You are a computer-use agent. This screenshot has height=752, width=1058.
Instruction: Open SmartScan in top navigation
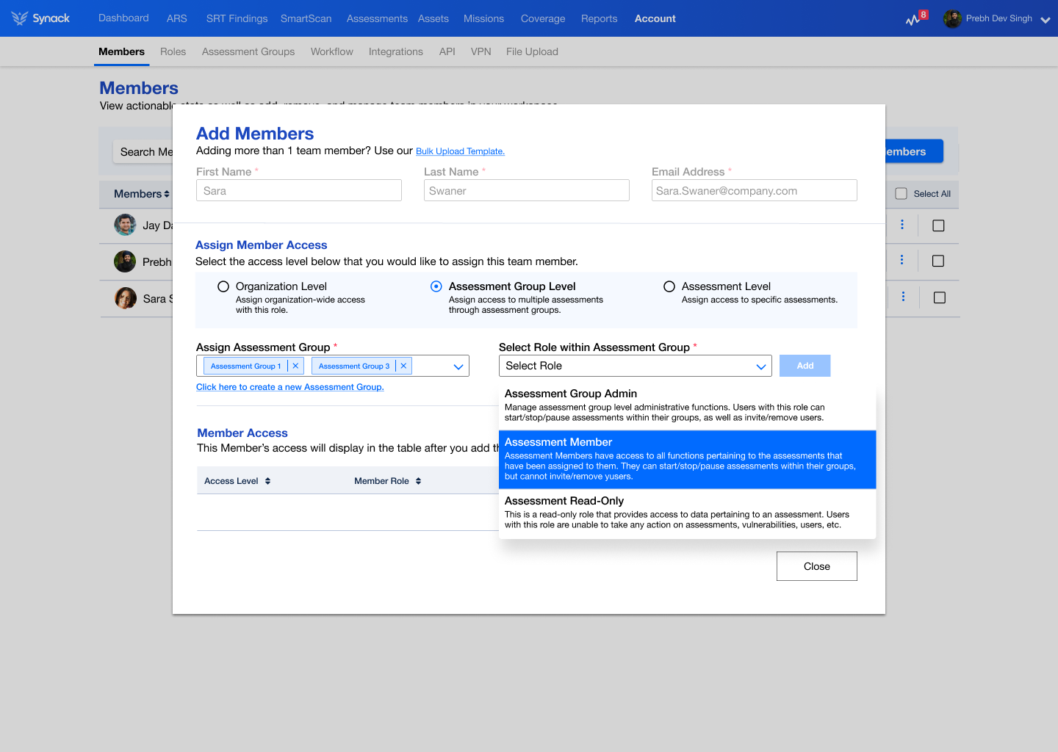point(306,18)
